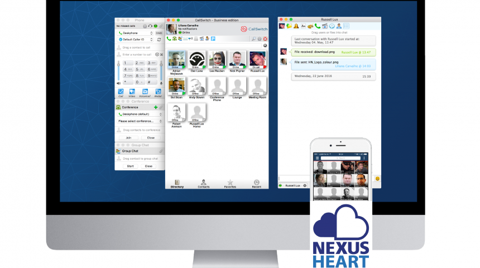Image resolution: width=480 pixels, height=268 pixels.
Task: Click Start button in Group Chat panel
Action: click(131, 166)
